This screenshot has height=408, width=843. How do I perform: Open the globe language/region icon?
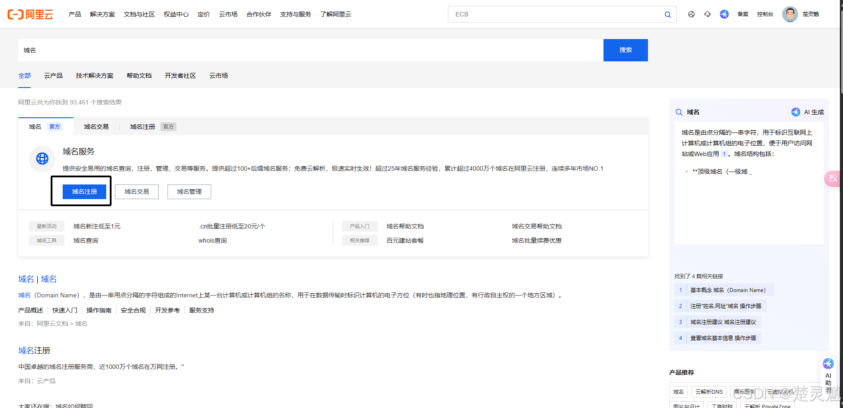click(691, 14)
